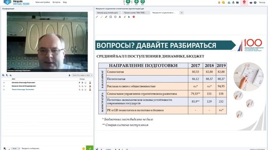Switch to the Промо-ролик presentation tab

point(136,13)
